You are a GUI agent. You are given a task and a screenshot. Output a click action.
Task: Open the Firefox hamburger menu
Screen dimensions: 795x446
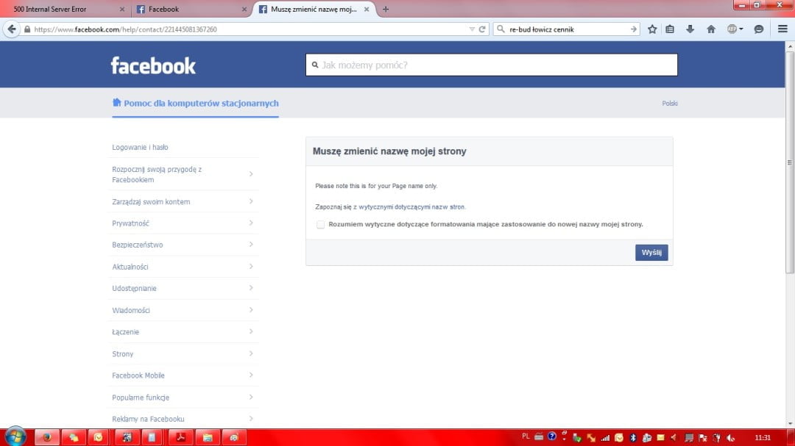tap(782, 29)
